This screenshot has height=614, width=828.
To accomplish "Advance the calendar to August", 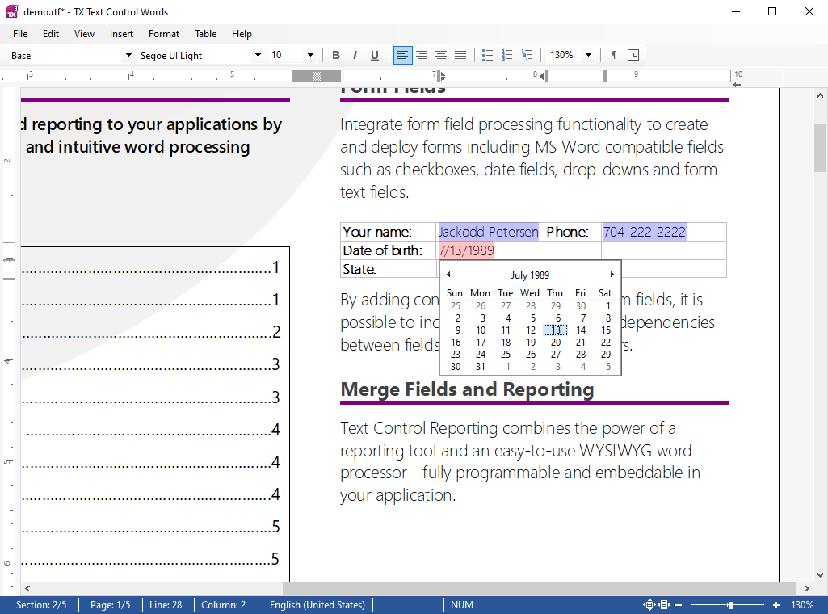I will 612,274.
